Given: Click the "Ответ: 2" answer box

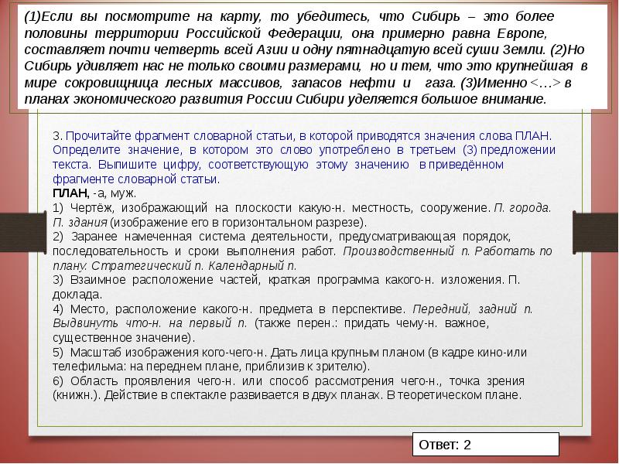Looking at the screenshot, I should 484,445.
